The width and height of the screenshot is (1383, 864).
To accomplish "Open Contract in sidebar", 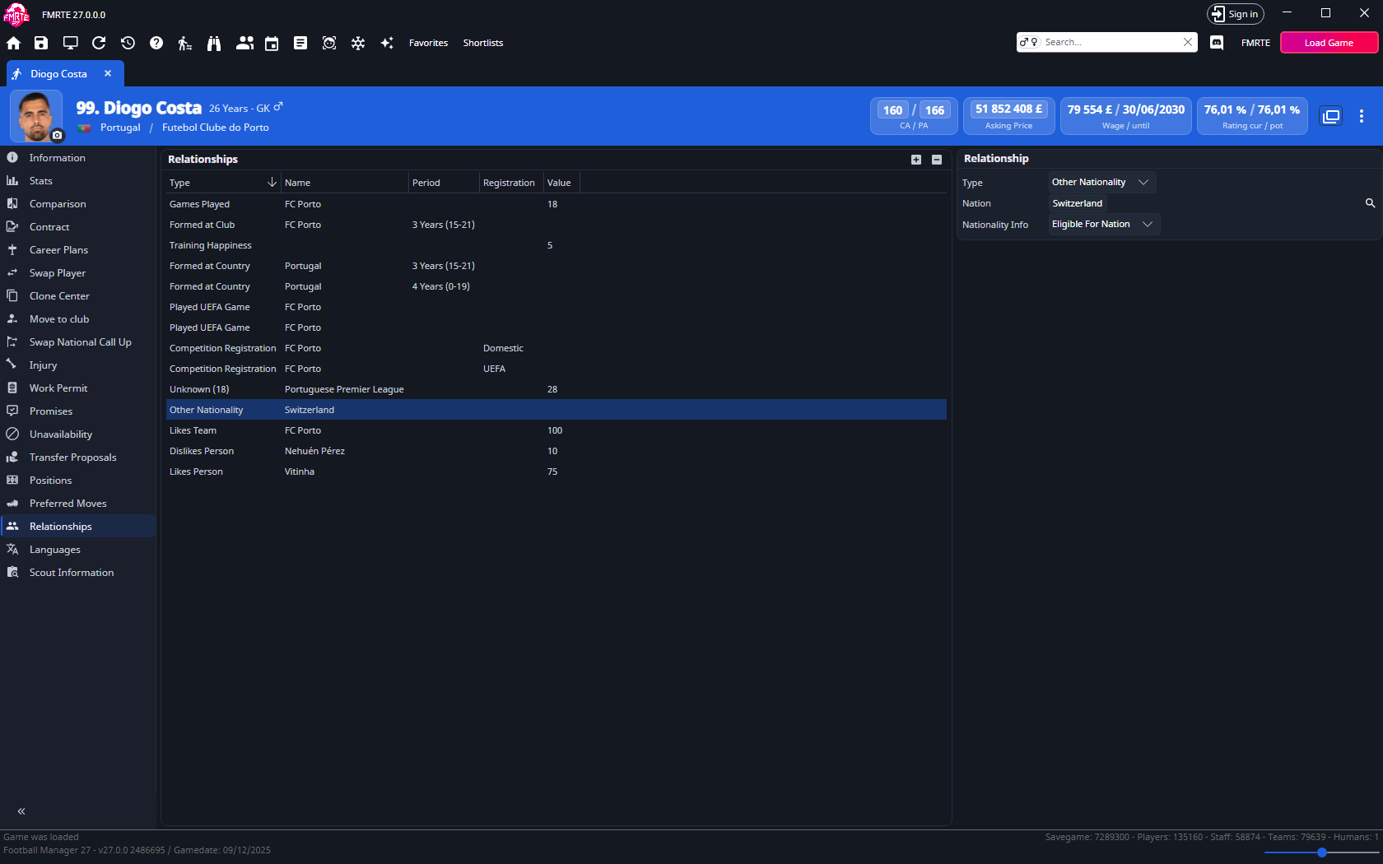I will pos(77,227).
